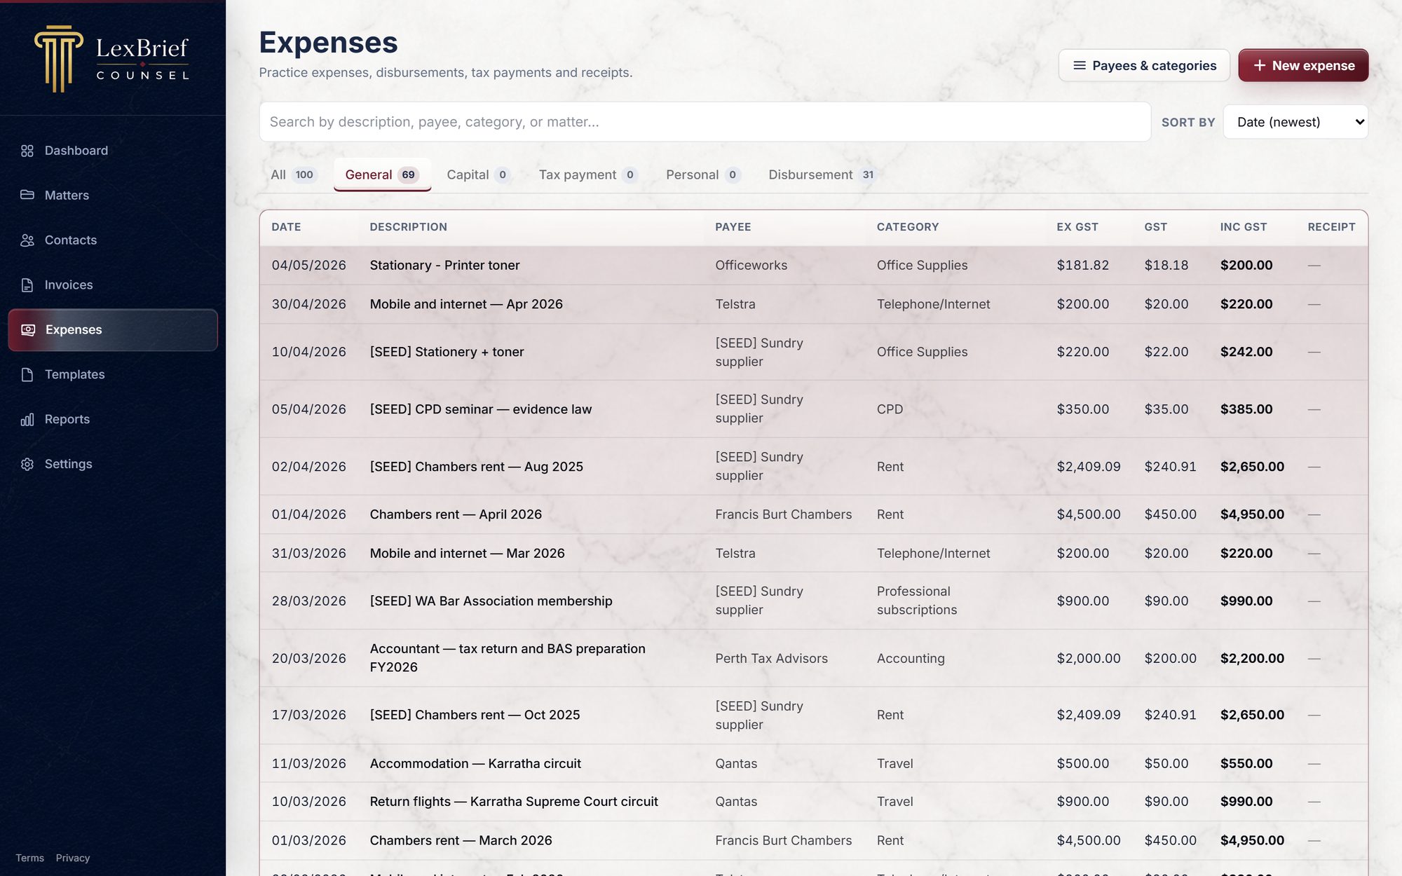Click the list icon in Payees & categories

[1080, 65]
